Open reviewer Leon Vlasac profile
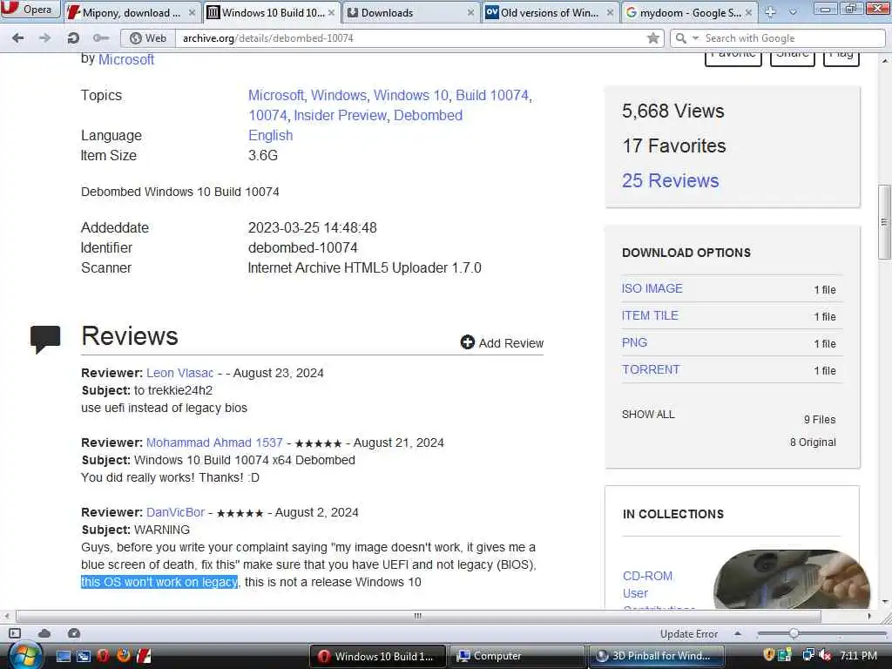892x669 pixels. click(179, 373)
